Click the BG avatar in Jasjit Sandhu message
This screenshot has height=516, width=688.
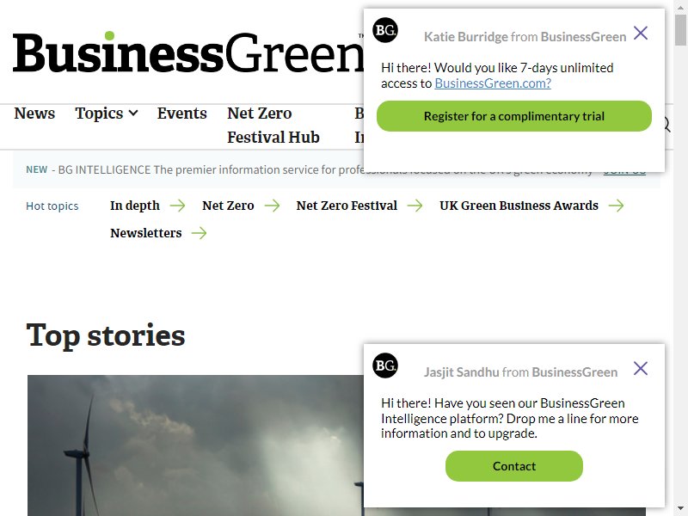(385, 365)
